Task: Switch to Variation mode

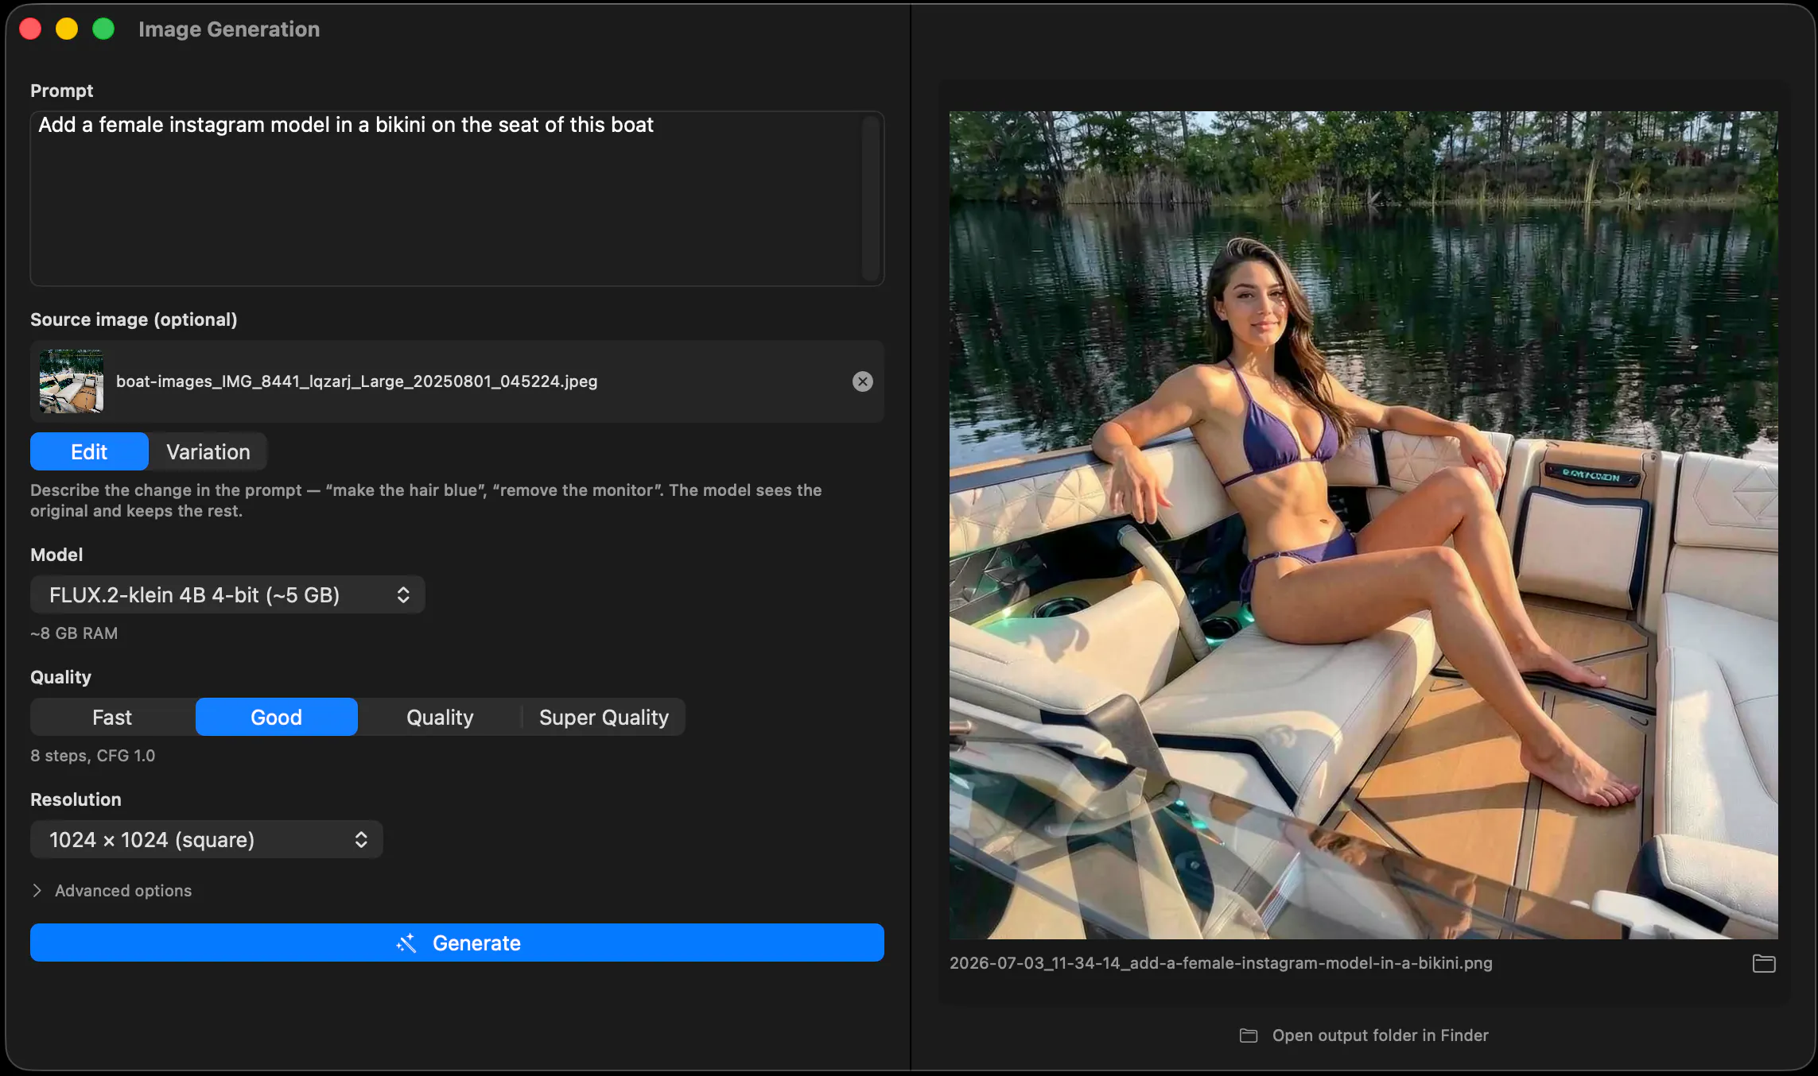Action: point(208,451)
